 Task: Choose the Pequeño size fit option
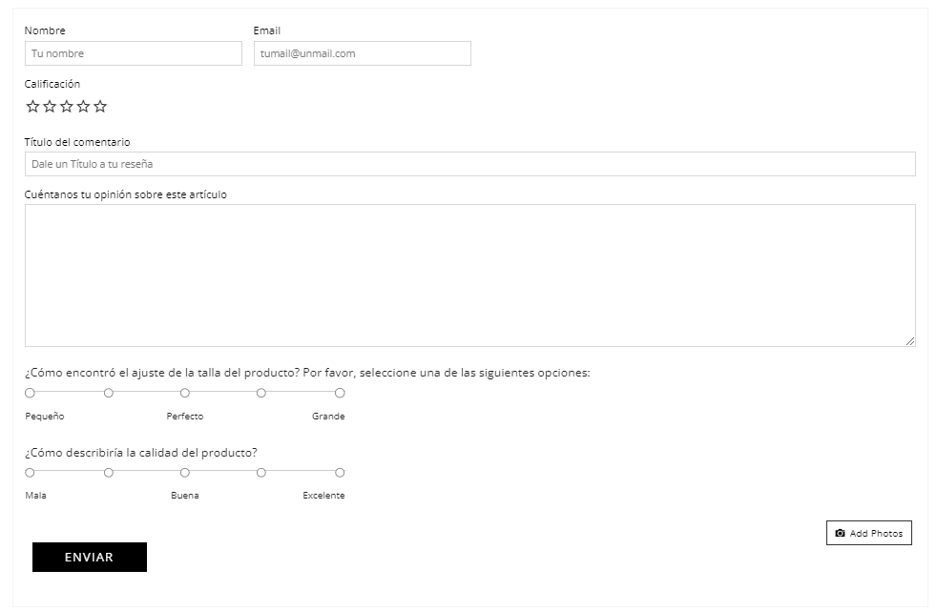point(30,393)
